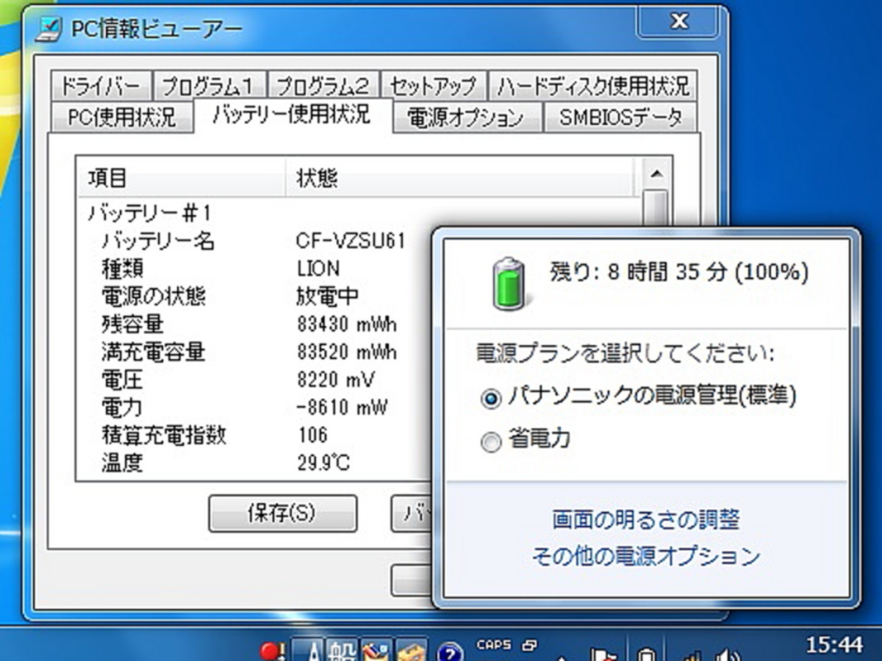This screenshot has height=661, width=882.
Task: Click the volume speaker tray icon
Action: point(729,654)
